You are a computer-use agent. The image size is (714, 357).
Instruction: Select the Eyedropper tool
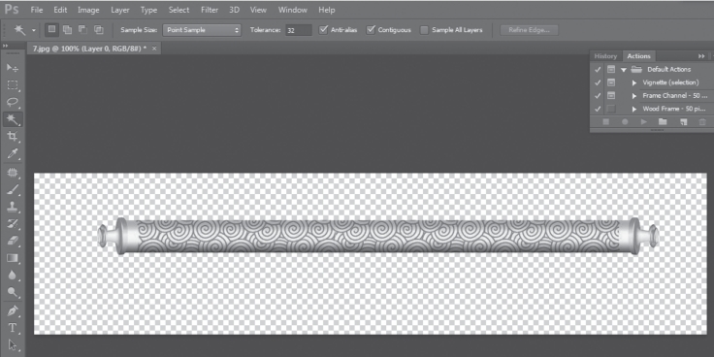click(13, 153)
